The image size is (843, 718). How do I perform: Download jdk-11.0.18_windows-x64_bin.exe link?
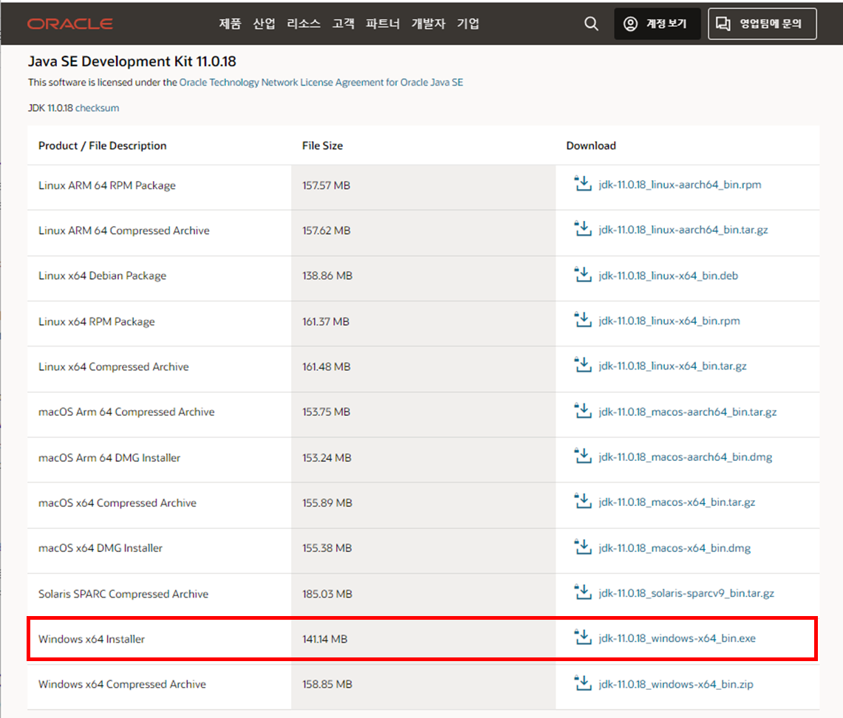(x=677, y=638)
